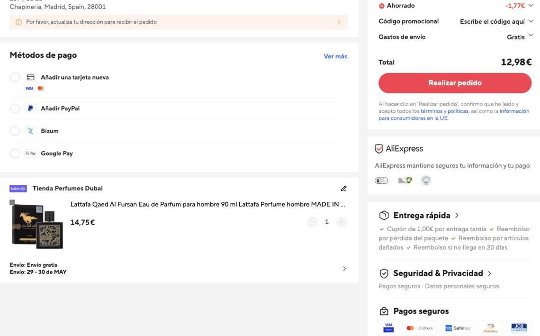
Task: Choose the Bizum radio button
Action: [x=15, y=131]
